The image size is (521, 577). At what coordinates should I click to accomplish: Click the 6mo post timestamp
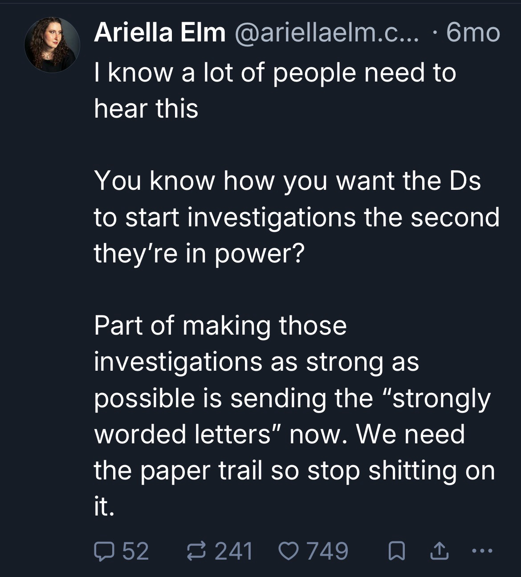pyautogui.click(x=473, y=33)
